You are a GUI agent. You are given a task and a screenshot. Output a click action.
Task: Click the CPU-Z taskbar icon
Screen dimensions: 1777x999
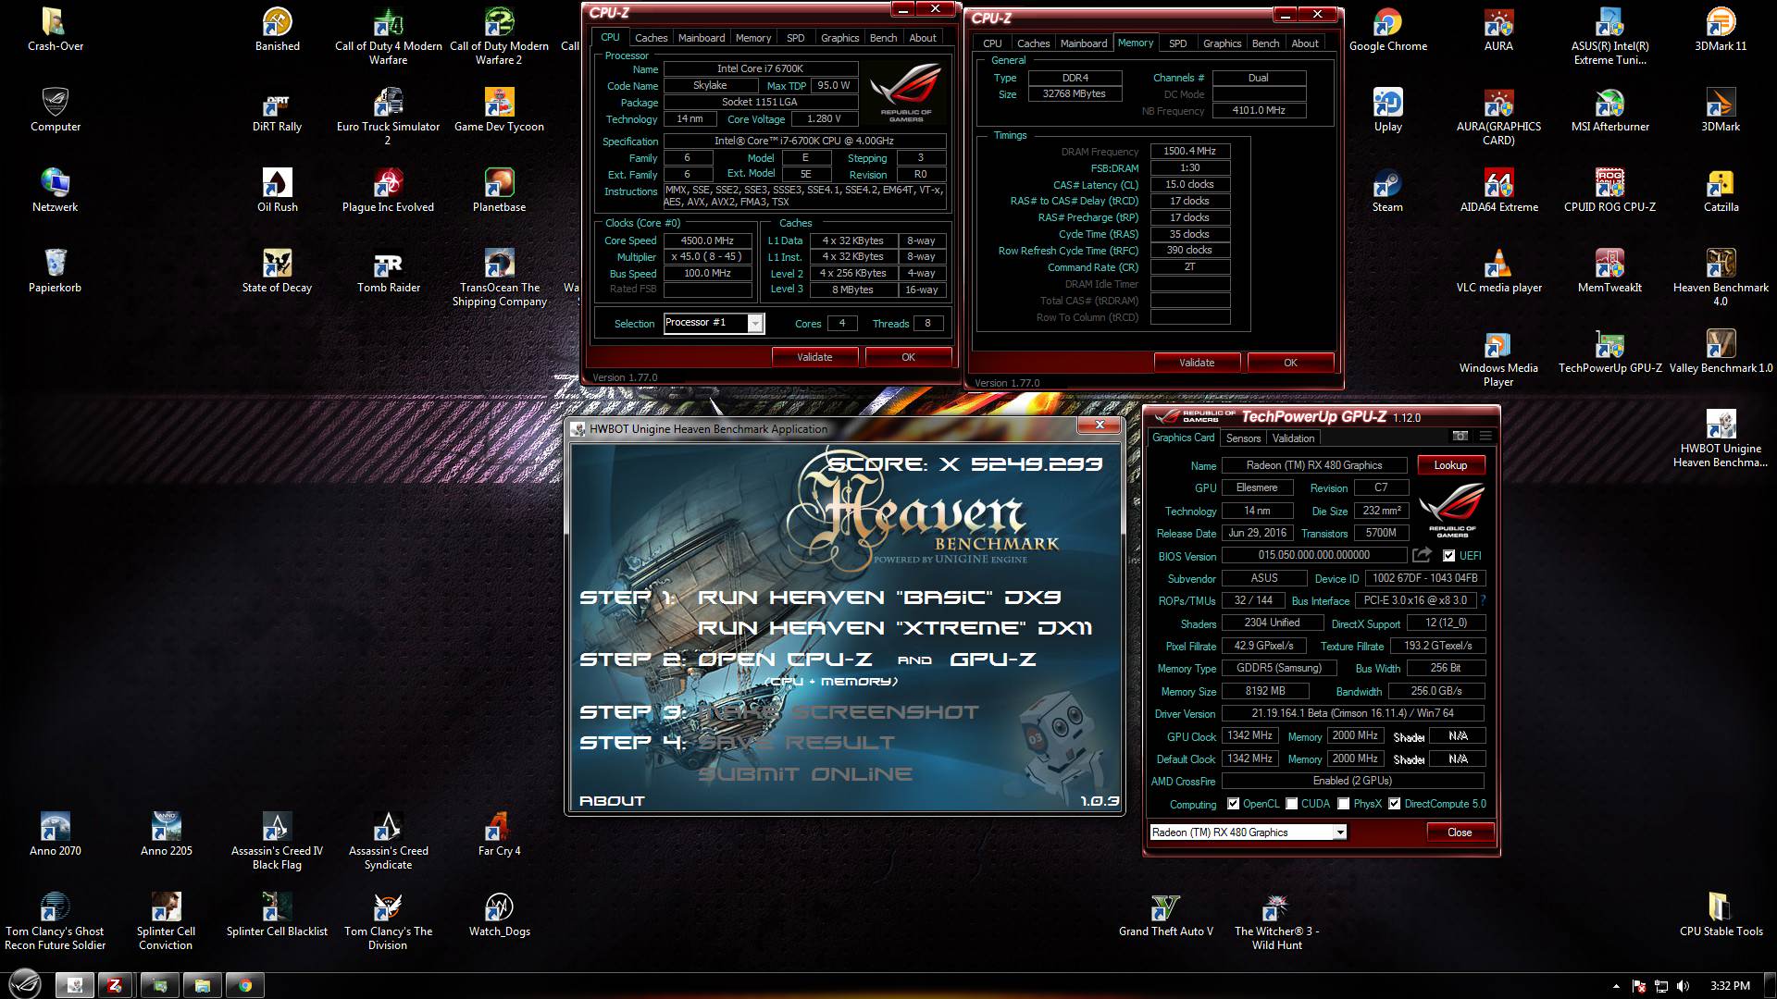[115, 985]
